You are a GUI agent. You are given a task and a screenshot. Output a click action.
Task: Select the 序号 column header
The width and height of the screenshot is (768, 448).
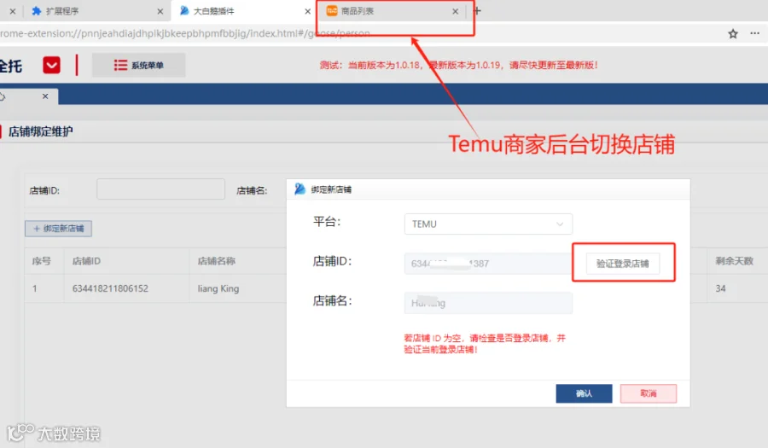[x=41, y=261]
